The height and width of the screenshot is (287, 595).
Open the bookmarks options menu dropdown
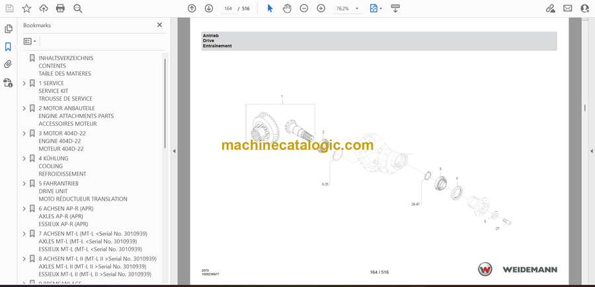(x=30, y=42)
